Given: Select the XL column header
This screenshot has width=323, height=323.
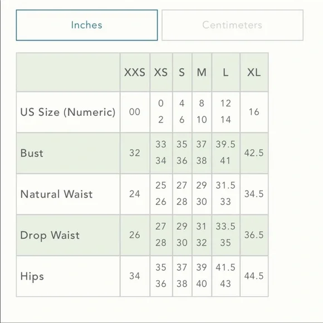Looking at the screenshot, I should pos(254,72).
